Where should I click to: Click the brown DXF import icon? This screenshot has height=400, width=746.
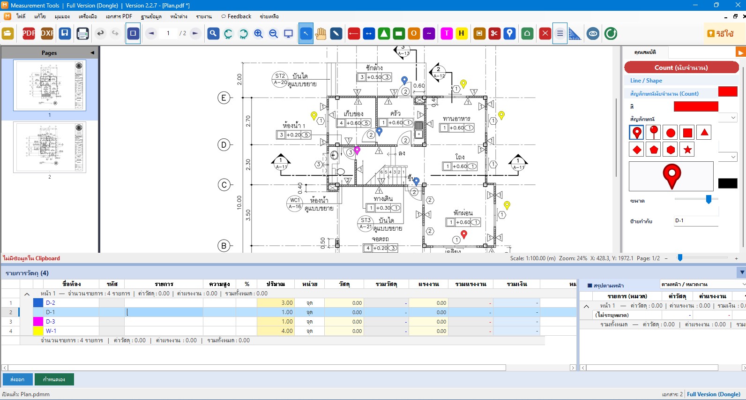(47, 33)
